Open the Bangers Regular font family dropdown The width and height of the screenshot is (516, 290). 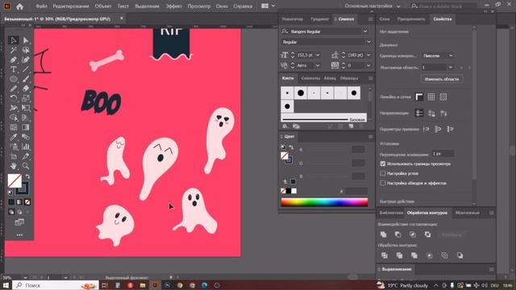tap(365, 31)
